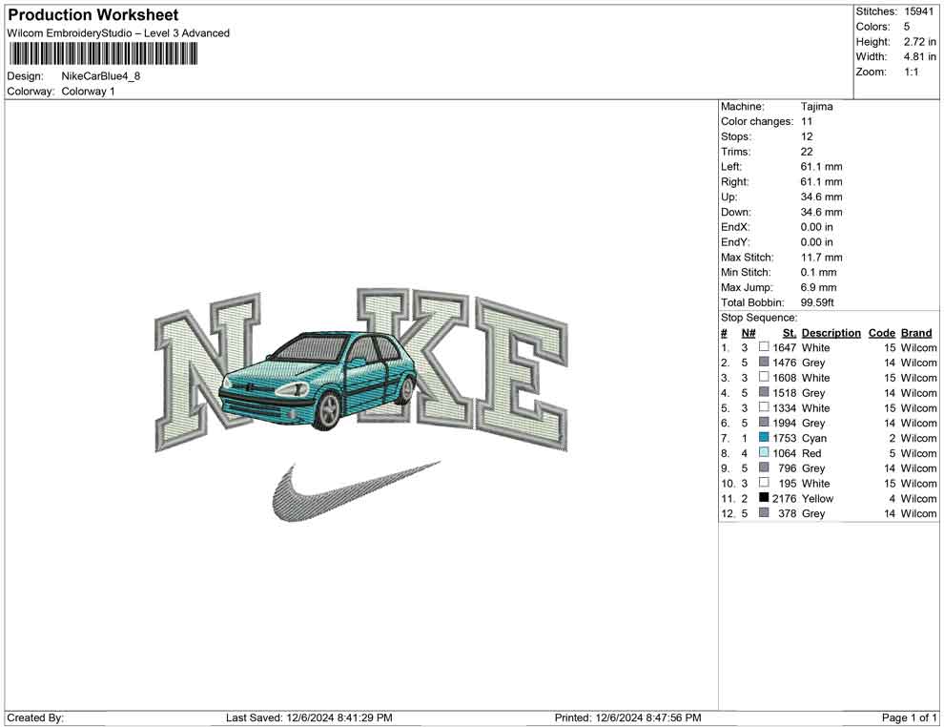Select the Colorway 1 label
The height and width of the screenshot is (727, 944).
coord(88,91)
